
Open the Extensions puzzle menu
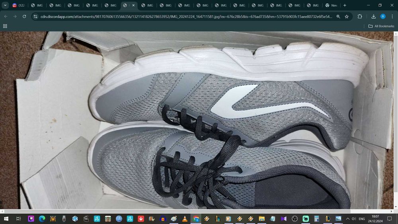(x=360, y=16)
